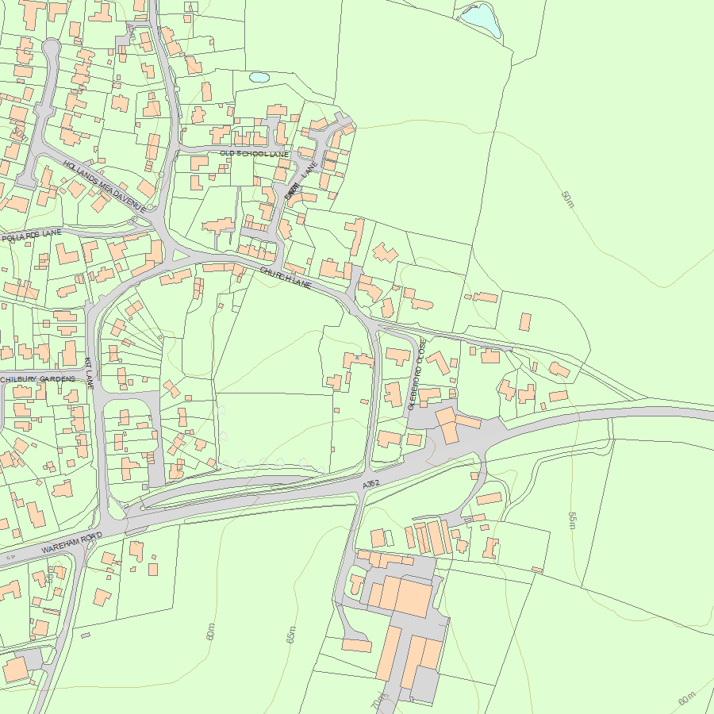
Task: Select the CHILBURY GARDENS street label
Action: tap(37, 379)
